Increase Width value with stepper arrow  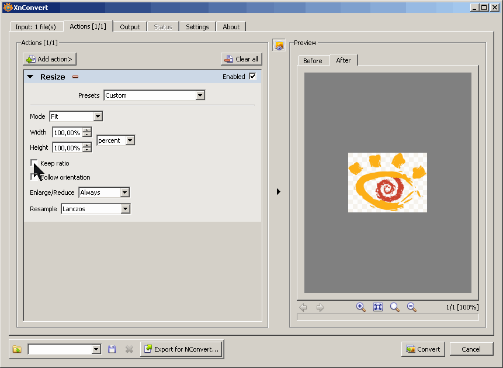coord(86,130)
